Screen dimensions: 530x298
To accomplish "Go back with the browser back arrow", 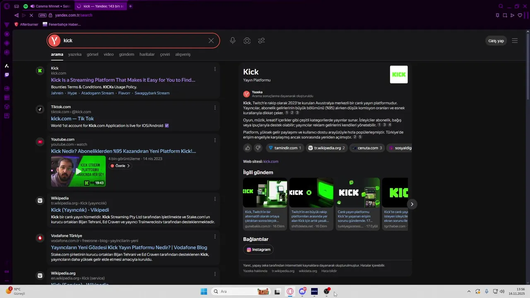I will (16, 15).
